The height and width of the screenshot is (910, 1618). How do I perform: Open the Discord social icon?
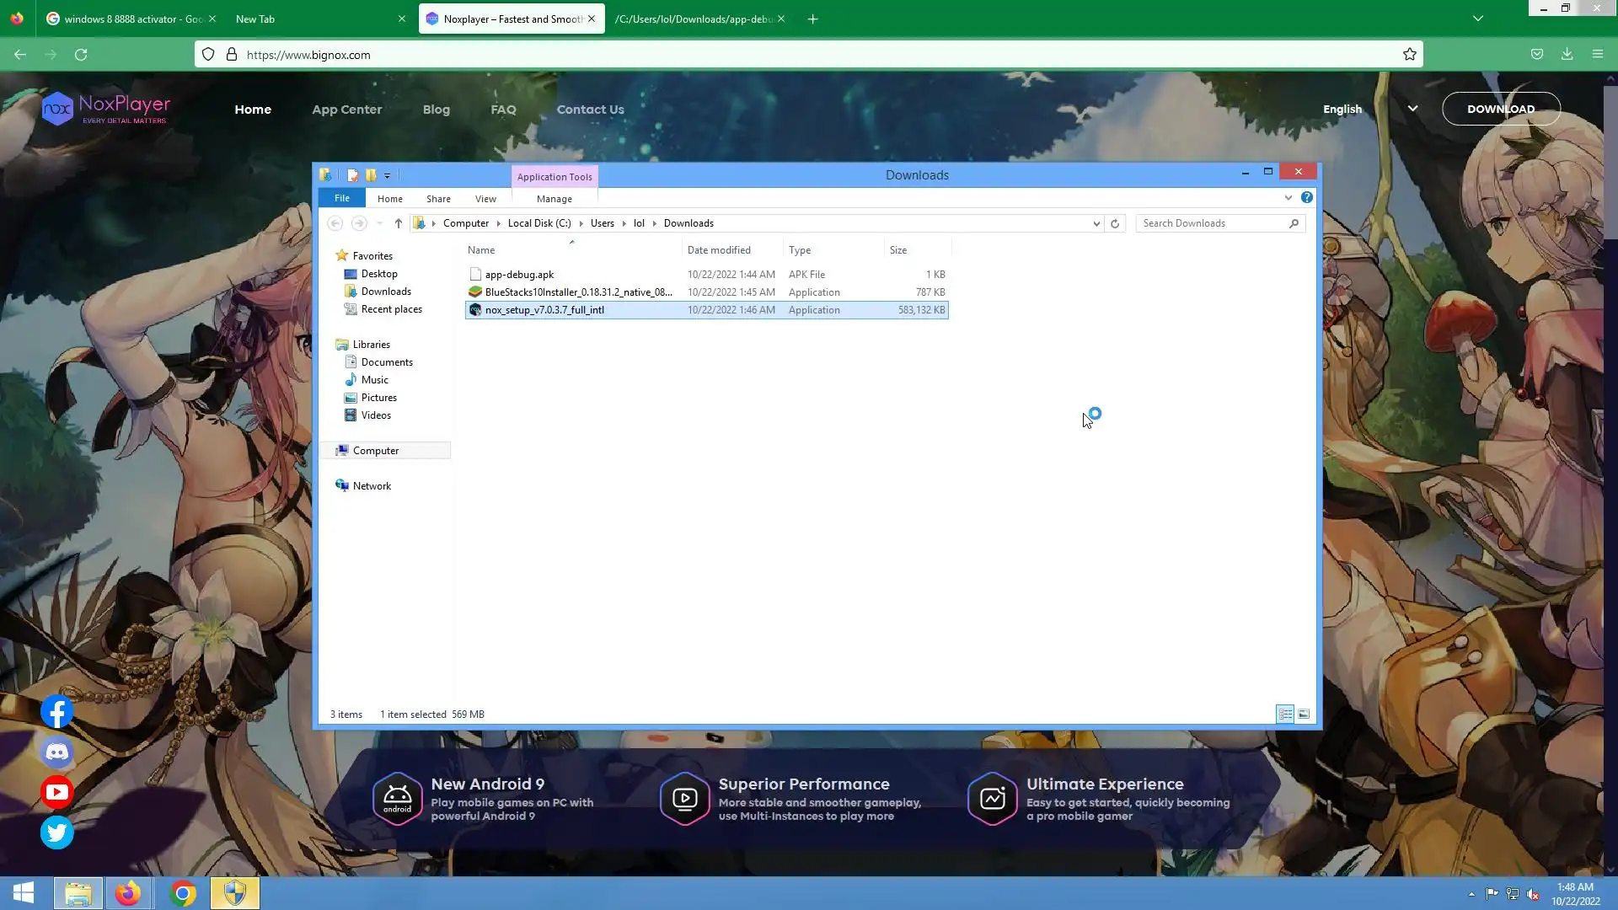click(57, 752)
